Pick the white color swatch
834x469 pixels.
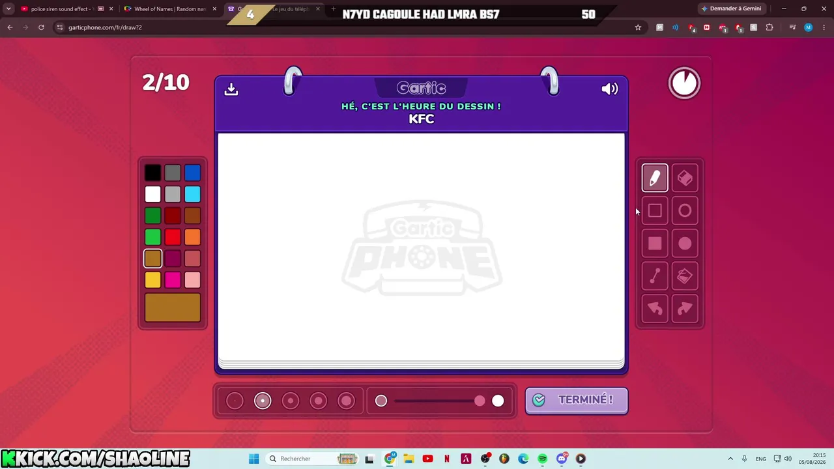[152, 194]
